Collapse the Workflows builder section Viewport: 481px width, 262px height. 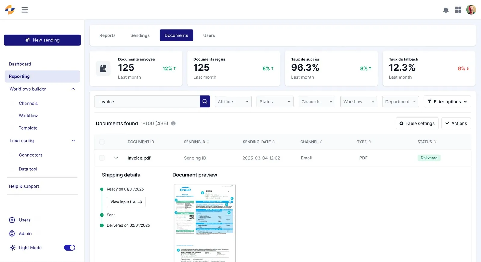click(x=73, y=89)
